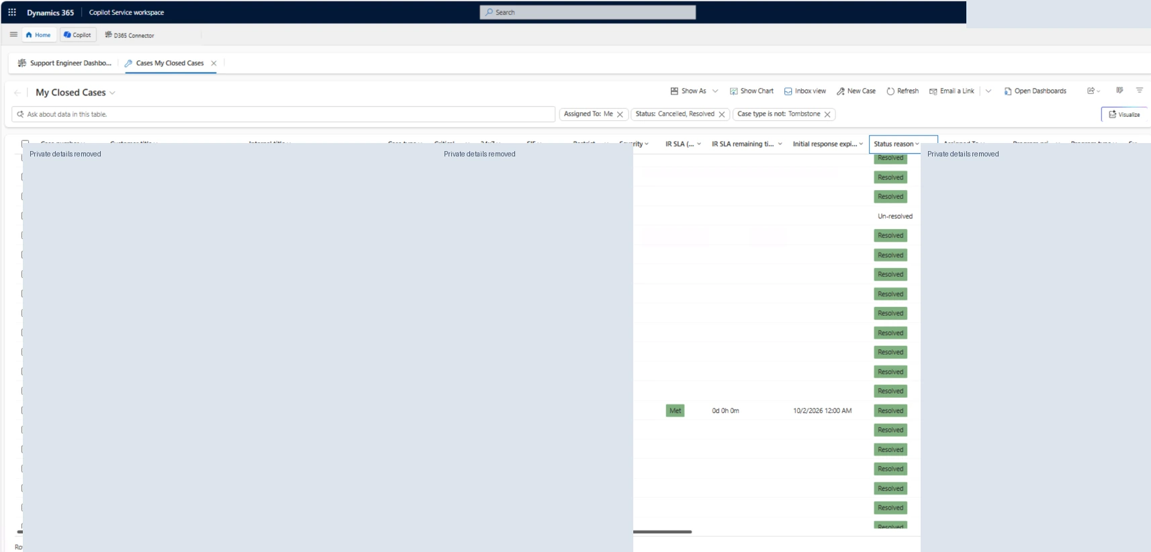1151x552 pixels.
Task: Click the 10/2/2026 12:00 AM cell
Action: point(822,411)
